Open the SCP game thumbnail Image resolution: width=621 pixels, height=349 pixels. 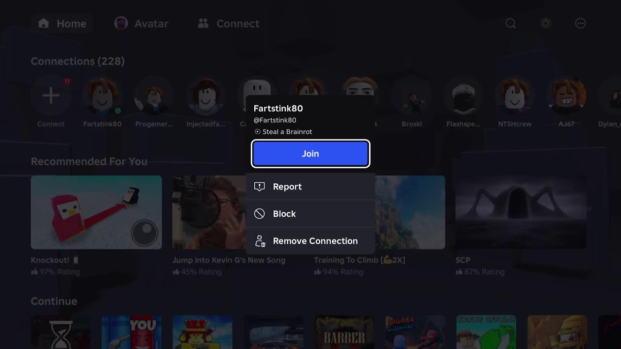pyautogui.click(x=521, y=212)
